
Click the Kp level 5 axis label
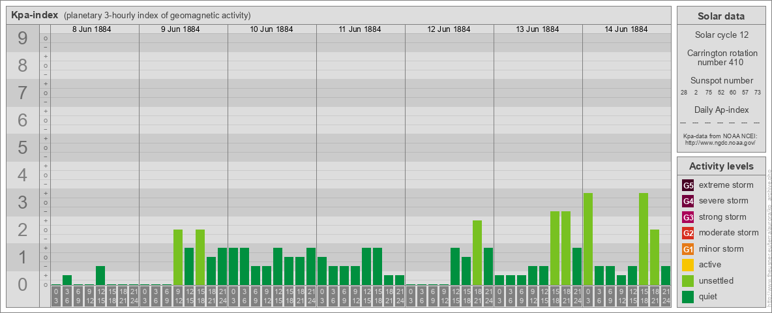[23, 147]
